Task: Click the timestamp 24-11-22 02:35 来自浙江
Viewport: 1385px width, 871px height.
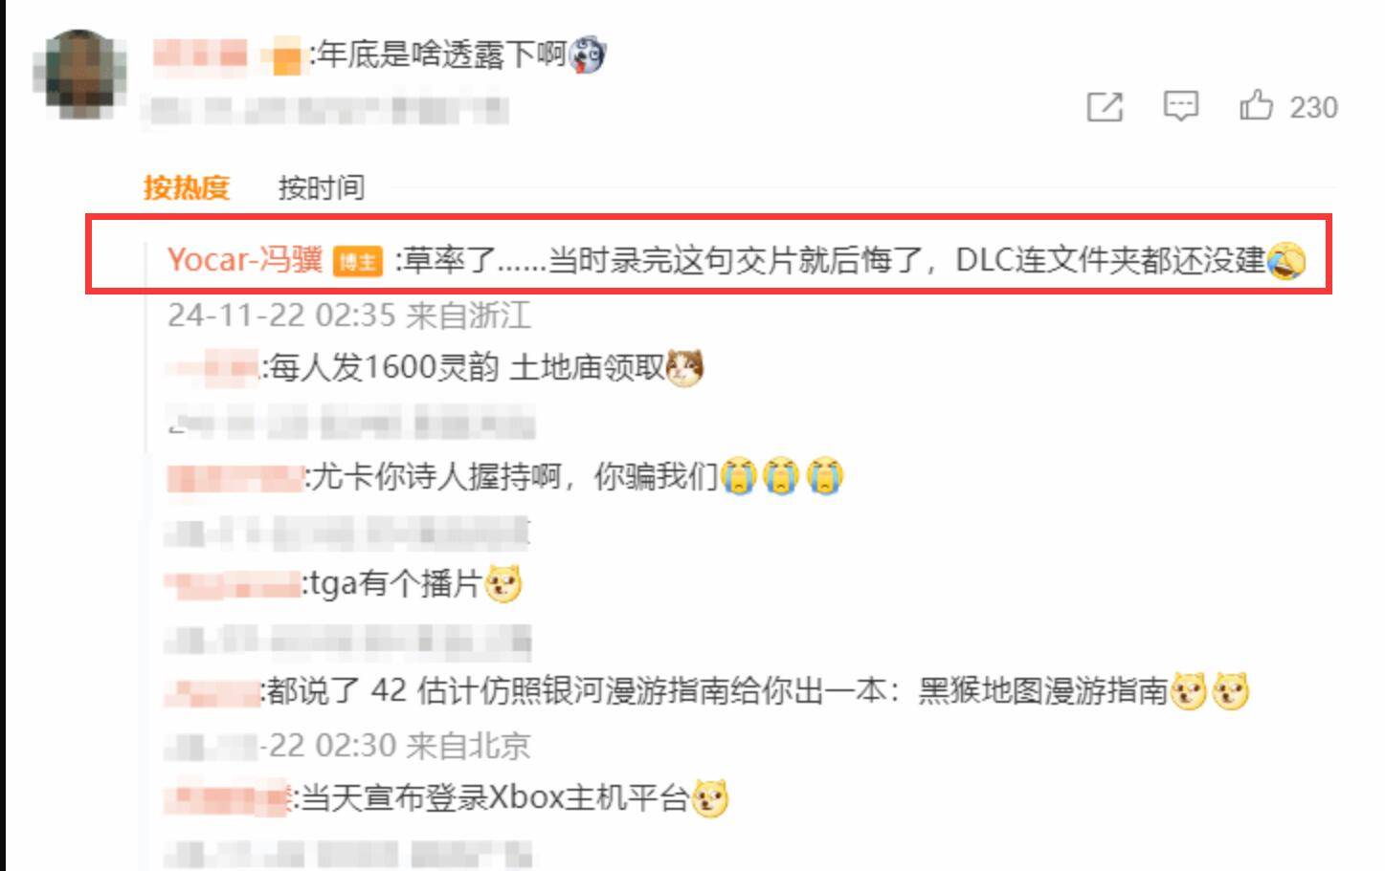Action: [348, 315]
